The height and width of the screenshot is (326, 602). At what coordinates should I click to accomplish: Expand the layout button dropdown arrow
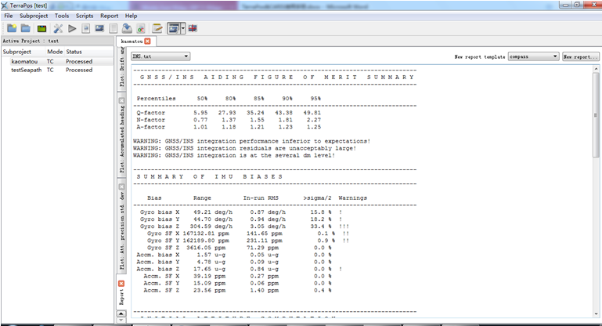point(182,28)
